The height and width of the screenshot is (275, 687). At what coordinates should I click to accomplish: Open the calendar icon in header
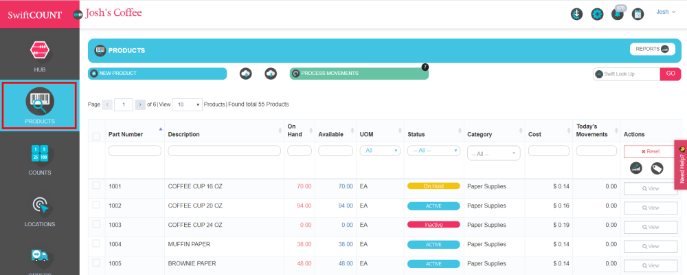pyautogui.click(x=638, y=14)
